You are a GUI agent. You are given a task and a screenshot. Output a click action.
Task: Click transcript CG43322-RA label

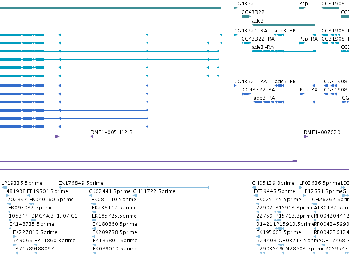(x=258, y=39)
